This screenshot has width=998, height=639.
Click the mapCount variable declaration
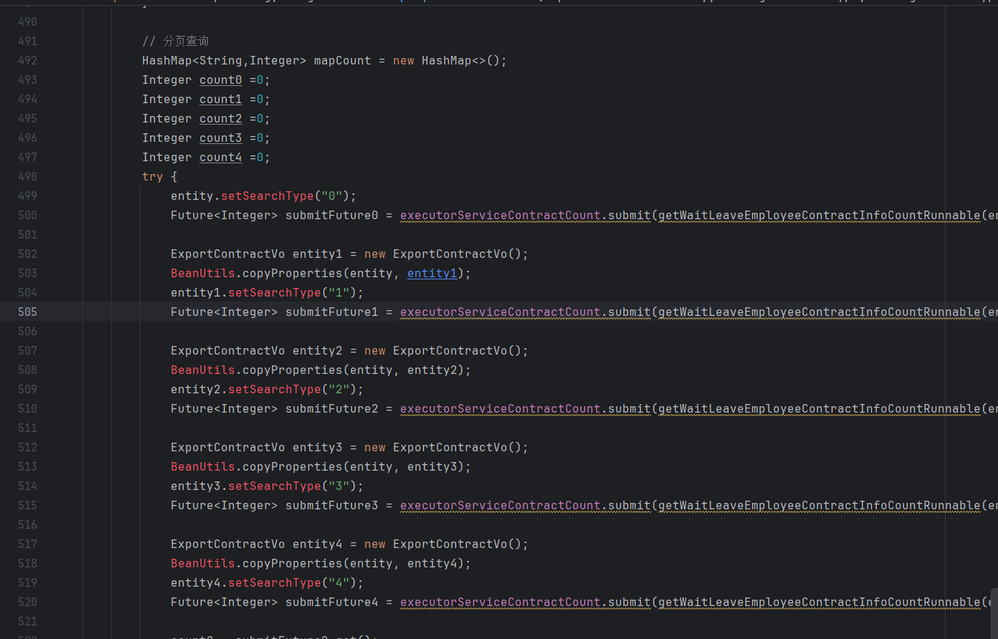[342, 60]
